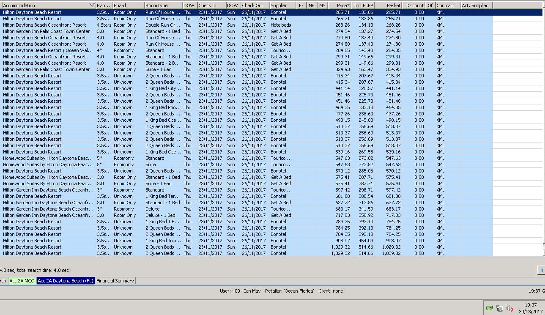Click the 300.54 per-person price cell
The height and width of the screenshot is (315, 545).
(363, 196)
